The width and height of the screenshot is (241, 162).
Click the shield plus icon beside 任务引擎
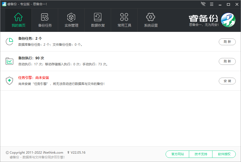click(9, 81)
